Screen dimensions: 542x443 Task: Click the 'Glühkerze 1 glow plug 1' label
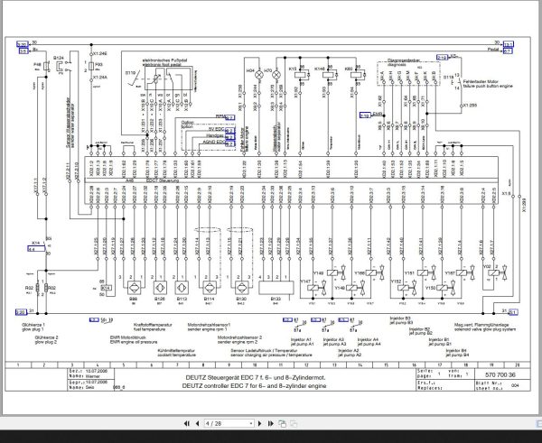point(33,328)
